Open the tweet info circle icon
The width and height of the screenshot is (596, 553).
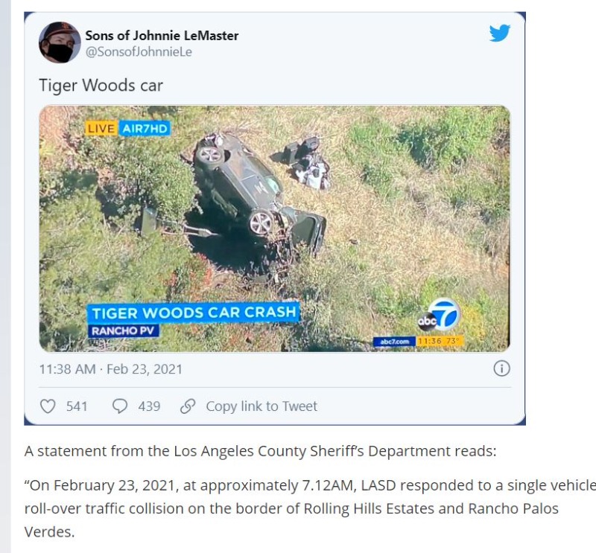(501, 368)
